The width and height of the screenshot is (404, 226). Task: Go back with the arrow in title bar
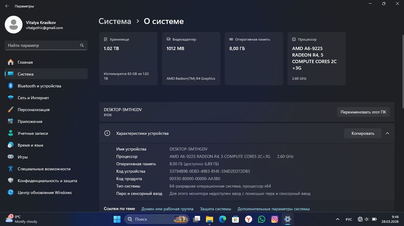pyautogui.click(x=7, y=6)
